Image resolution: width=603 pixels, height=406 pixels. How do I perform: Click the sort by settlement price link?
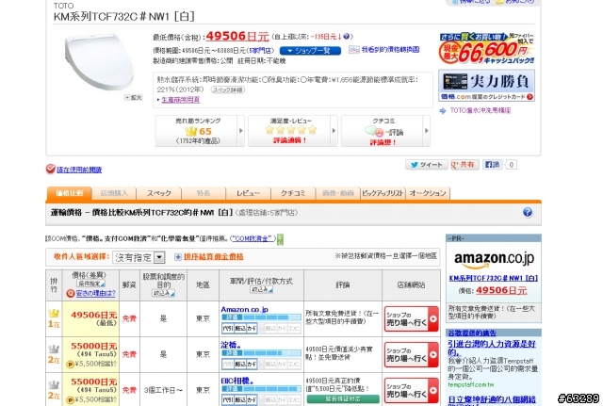214,257
